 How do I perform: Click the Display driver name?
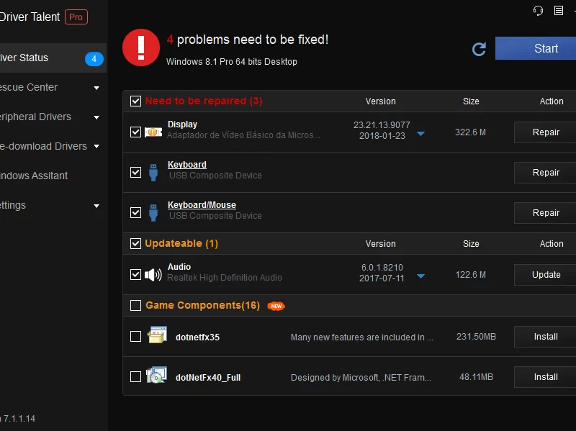(182, 124)
